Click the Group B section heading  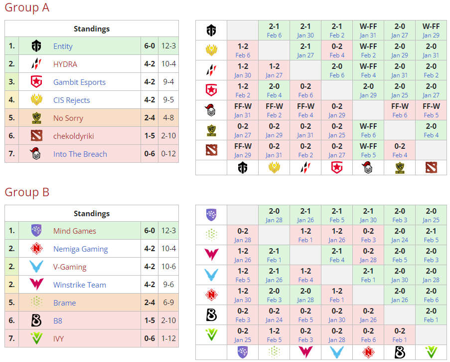[27, 192]
